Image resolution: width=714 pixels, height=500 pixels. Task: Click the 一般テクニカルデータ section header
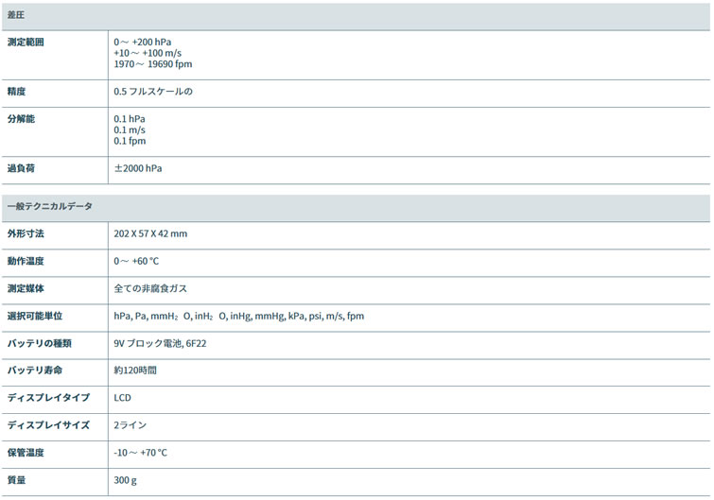pos(50,206)
